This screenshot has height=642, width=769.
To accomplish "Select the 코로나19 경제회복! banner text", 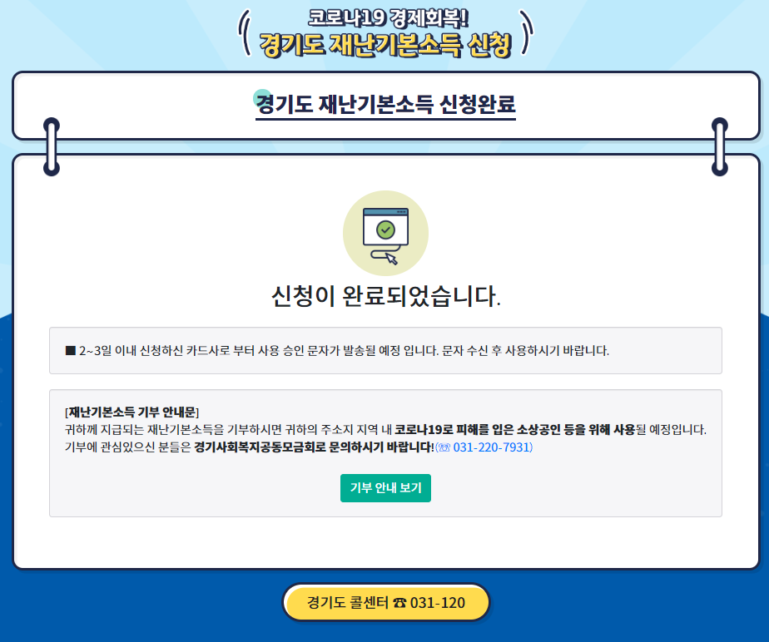I will [388, 18].
